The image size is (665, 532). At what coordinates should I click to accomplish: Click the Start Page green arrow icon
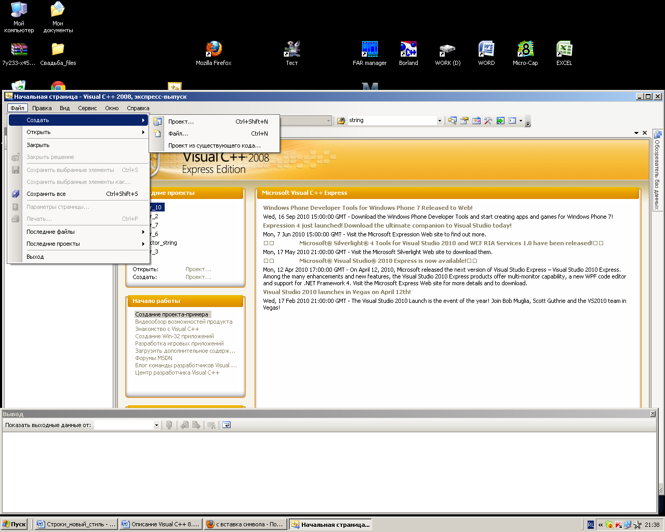tap(500, 121)
